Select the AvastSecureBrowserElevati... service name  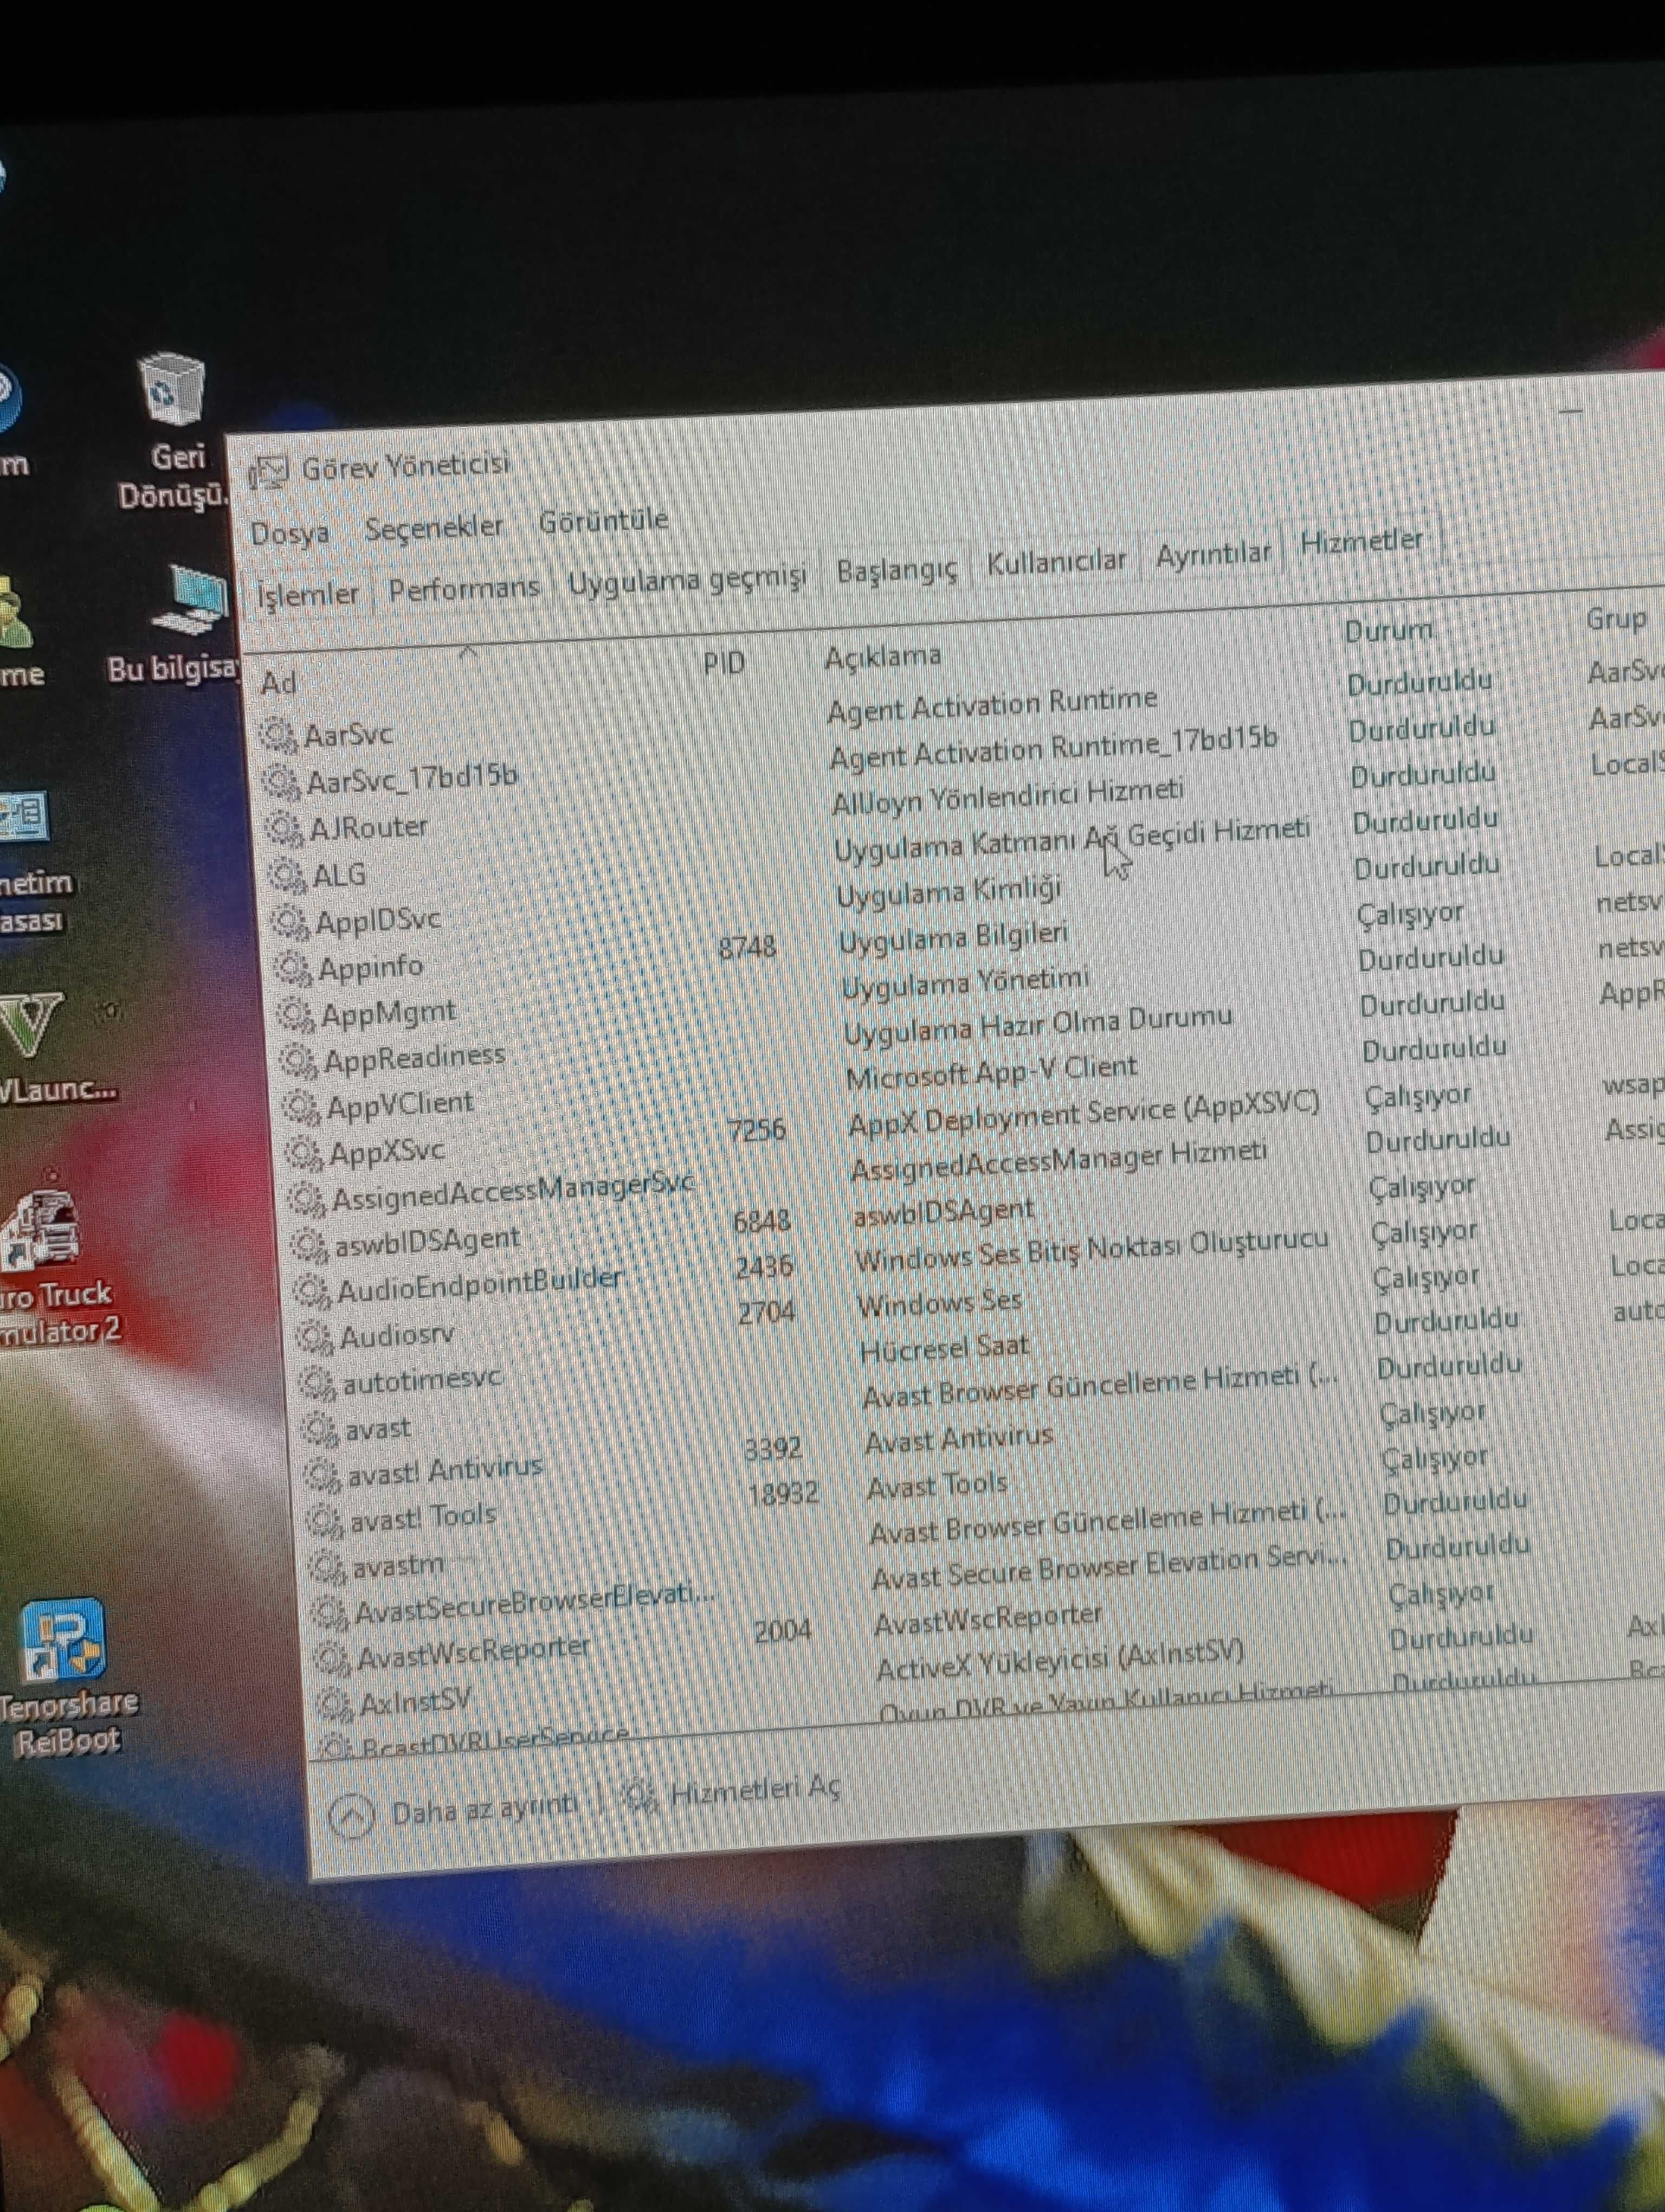[535, 1603]
